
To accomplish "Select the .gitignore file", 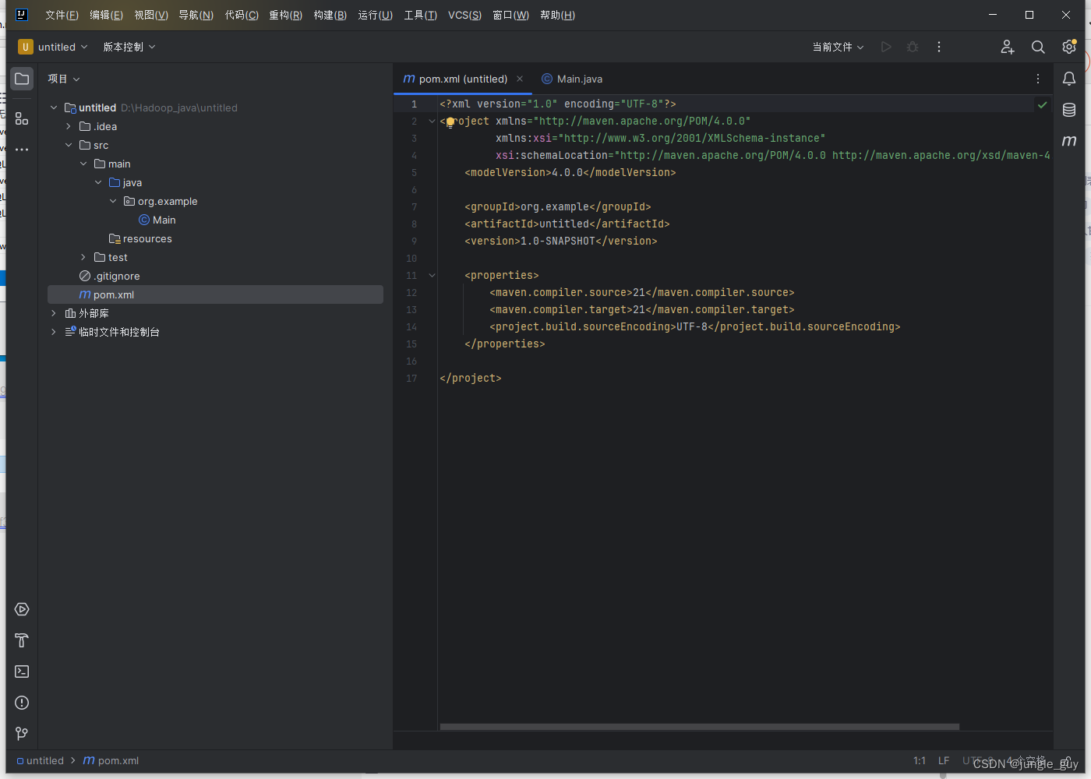I will click(x=110, y=276).
